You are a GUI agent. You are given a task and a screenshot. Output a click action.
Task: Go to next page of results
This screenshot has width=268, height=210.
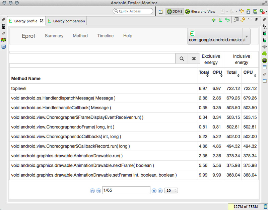pyautogui.click(x=154, y=191)
